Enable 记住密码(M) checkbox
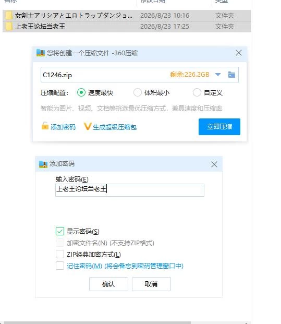 [60, 266]
